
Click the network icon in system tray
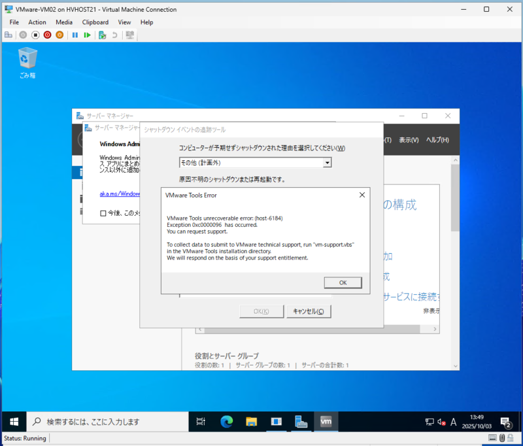430,422
